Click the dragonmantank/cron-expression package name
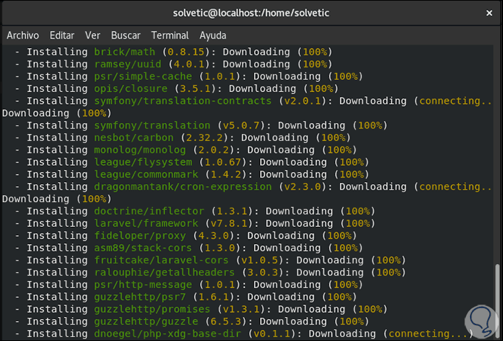This screenshot has width=503, height=341. point(183,186)
